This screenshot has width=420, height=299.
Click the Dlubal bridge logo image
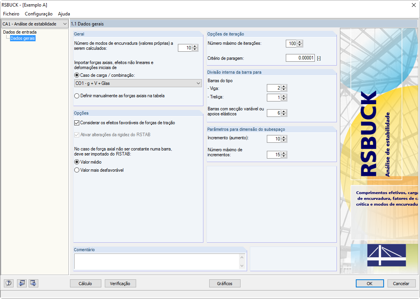(x=386, y=255)
